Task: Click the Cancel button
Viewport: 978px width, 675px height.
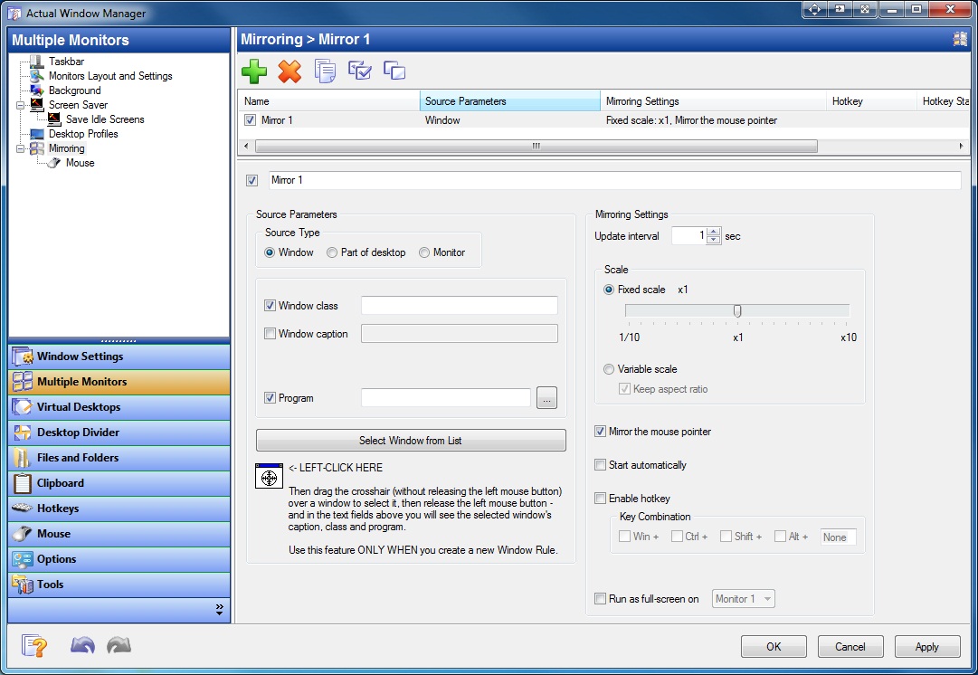Action: click(850, 647)
